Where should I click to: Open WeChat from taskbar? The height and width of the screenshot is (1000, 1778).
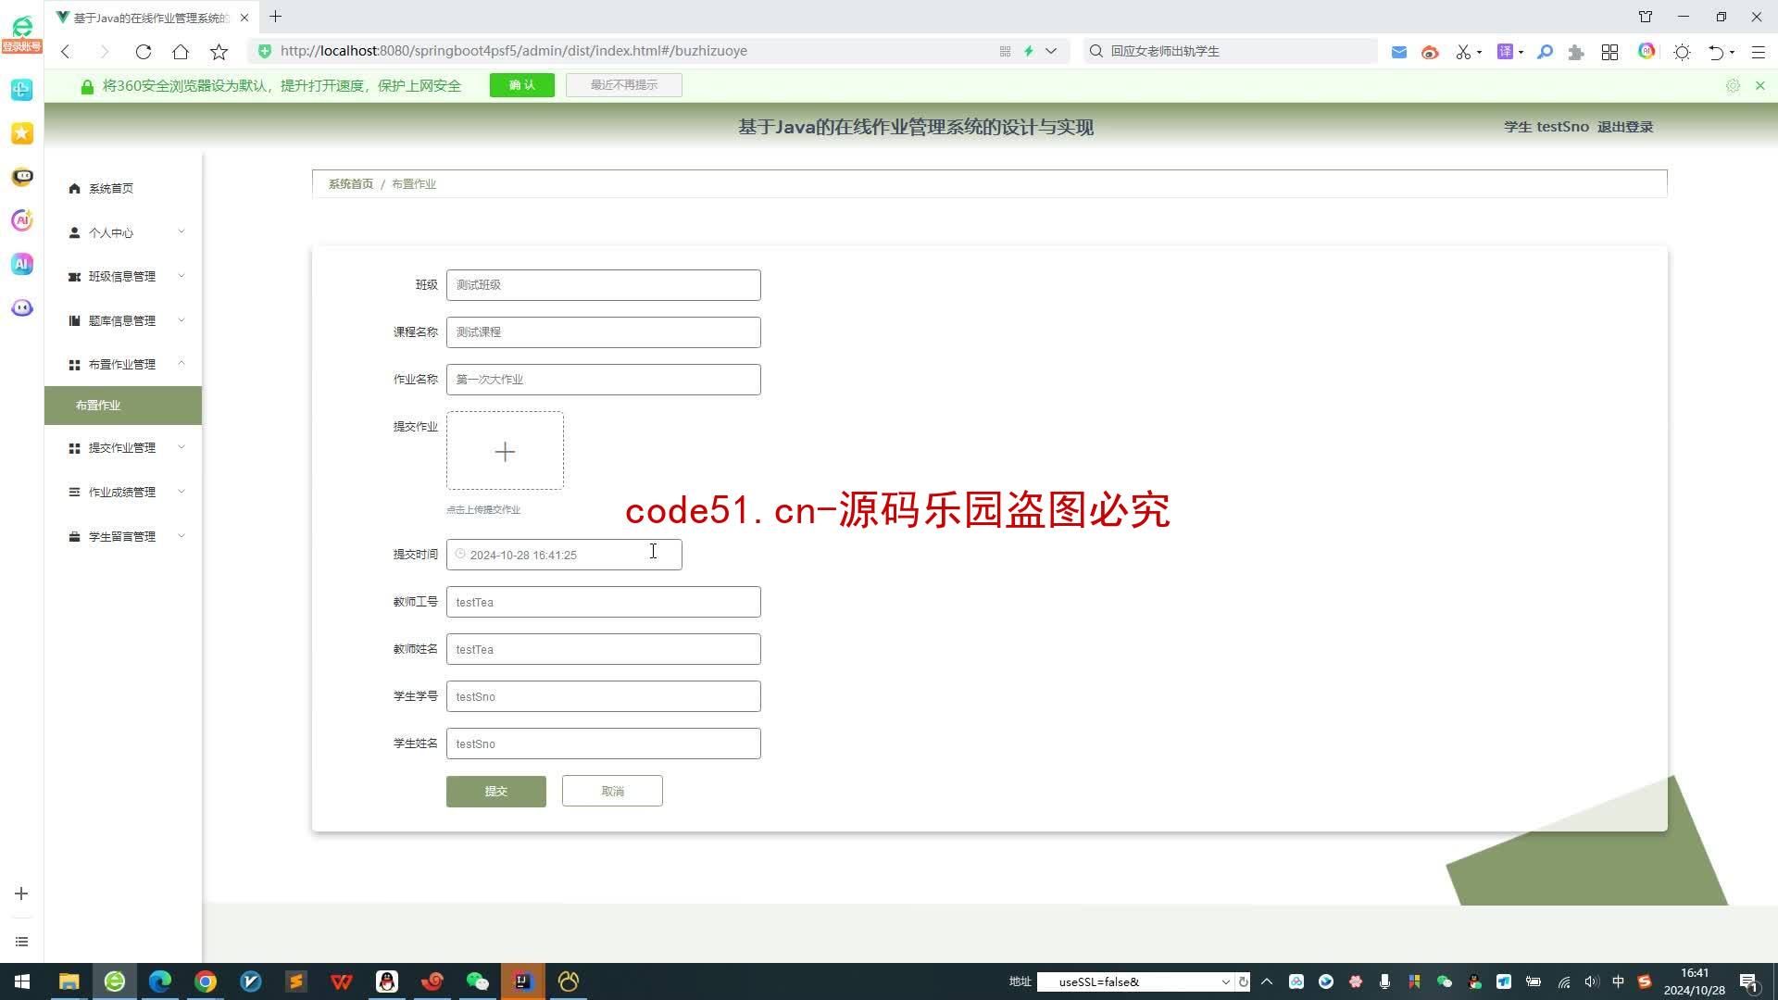(x=478, y=981)
